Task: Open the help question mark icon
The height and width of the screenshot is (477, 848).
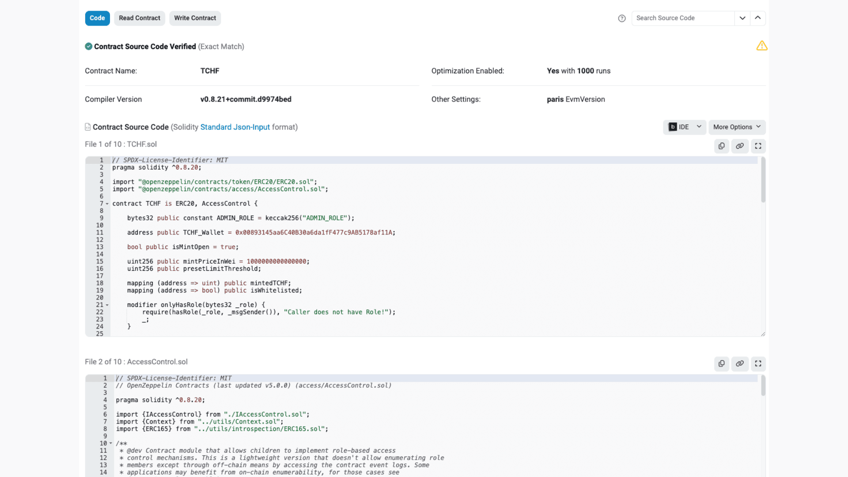Action: 622,18
